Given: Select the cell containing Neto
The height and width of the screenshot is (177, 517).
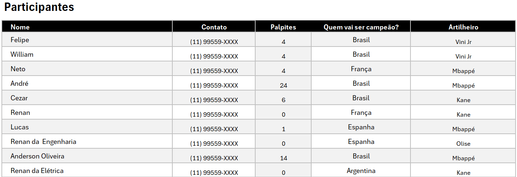Looking at the screenshot, I should click(x=18, y=69).
